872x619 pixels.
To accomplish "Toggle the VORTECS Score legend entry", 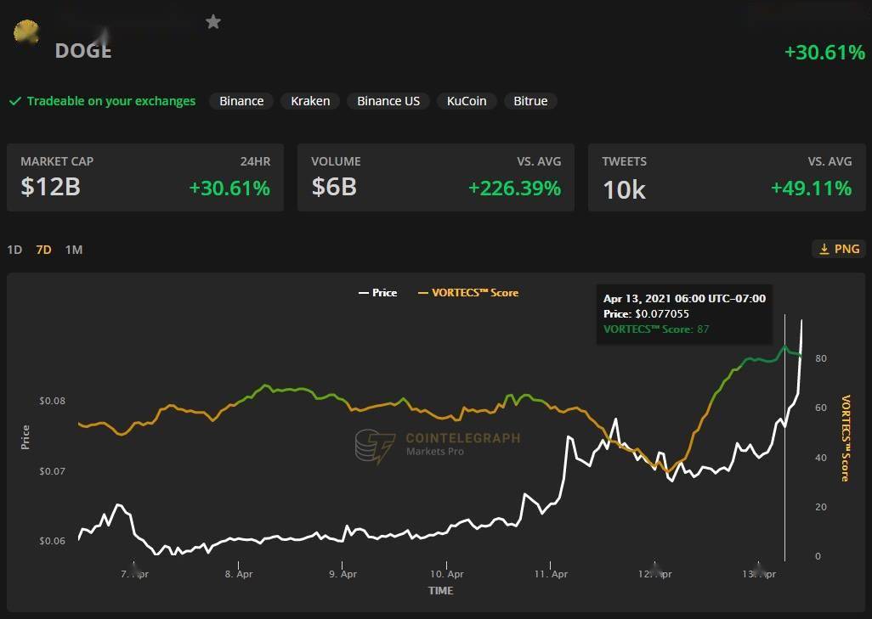I will (x=468, y=292).
